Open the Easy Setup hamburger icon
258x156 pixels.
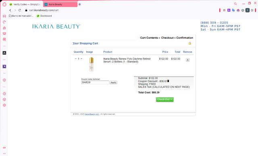(x=252, y=10)
